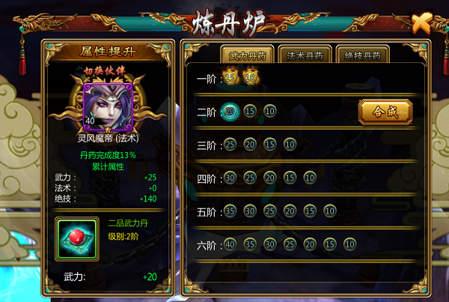Screen dimensions: 449x302
Task: Select the 25 pill in 六阶 row
Action: click(x=290, y=244)
